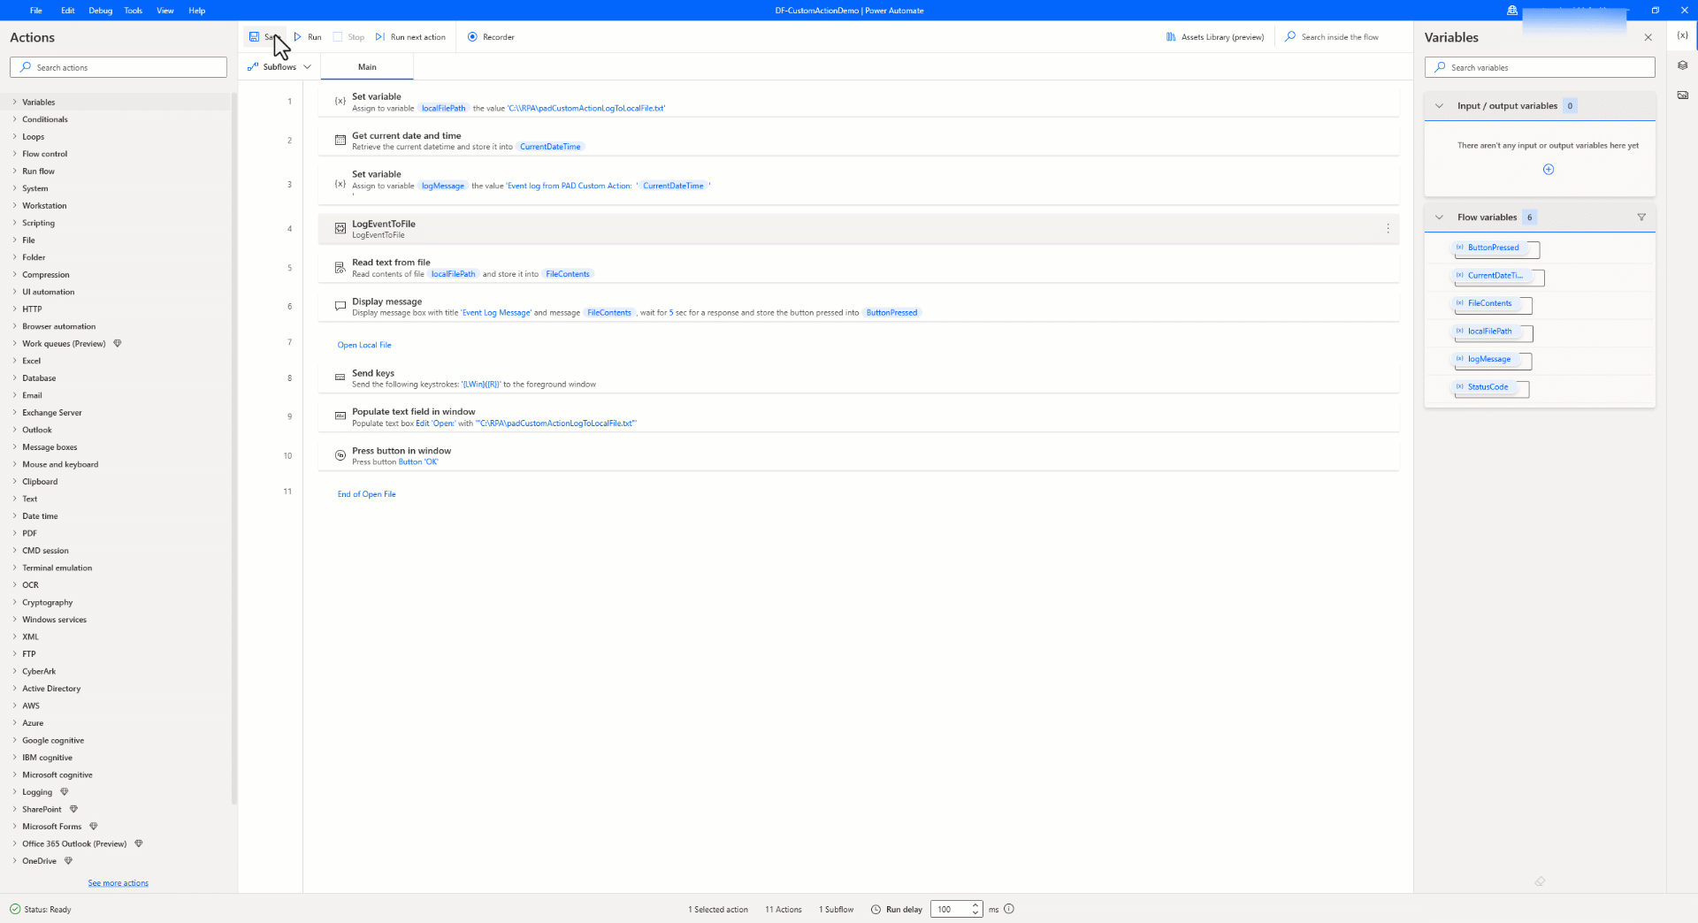Screen dimensions: 1698x923
Task: Expand the Logging actions category
Action: 37,791
